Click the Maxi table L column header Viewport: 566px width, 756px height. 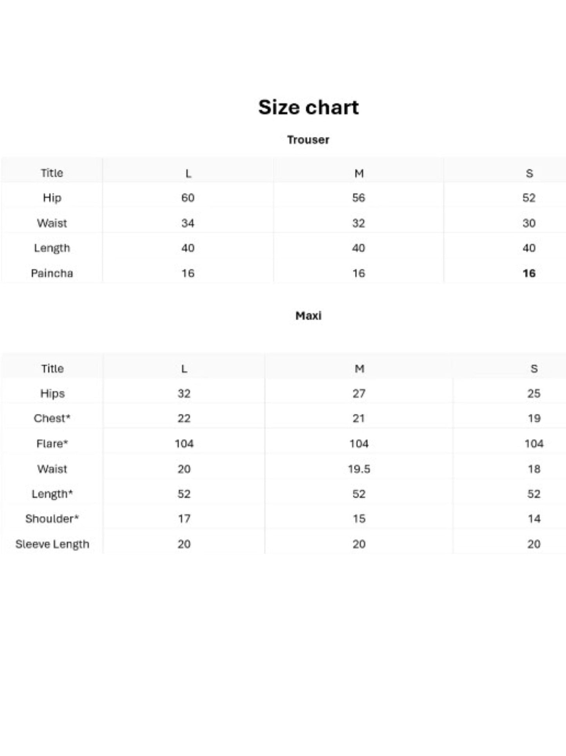click(x=184, y=369)
